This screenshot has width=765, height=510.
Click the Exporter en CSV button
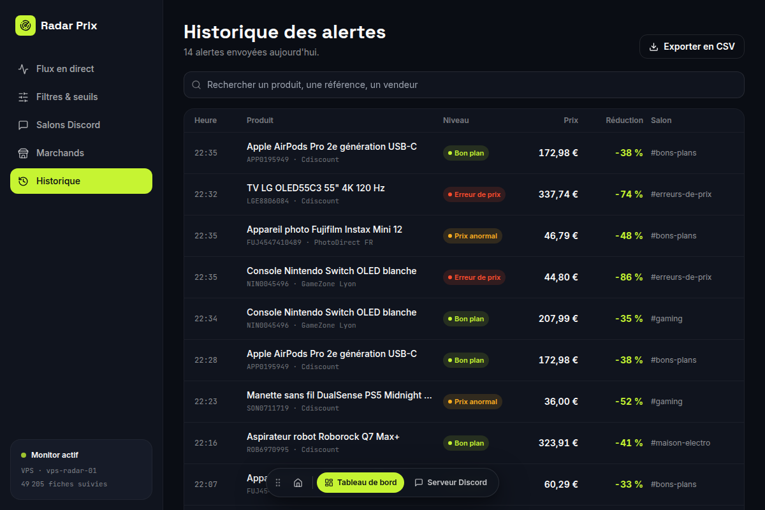click(692, 47)
